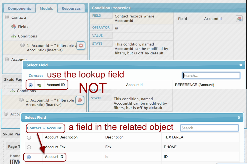
Task: Remove the 'AccountId' condition with red minus
Action: (81, 46)
